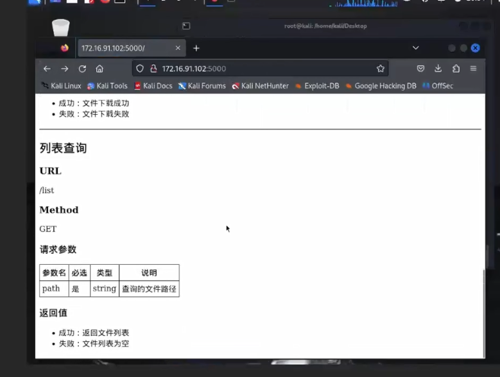Go forward to the next page
This screenshot has width=500, height=377.
65,69
